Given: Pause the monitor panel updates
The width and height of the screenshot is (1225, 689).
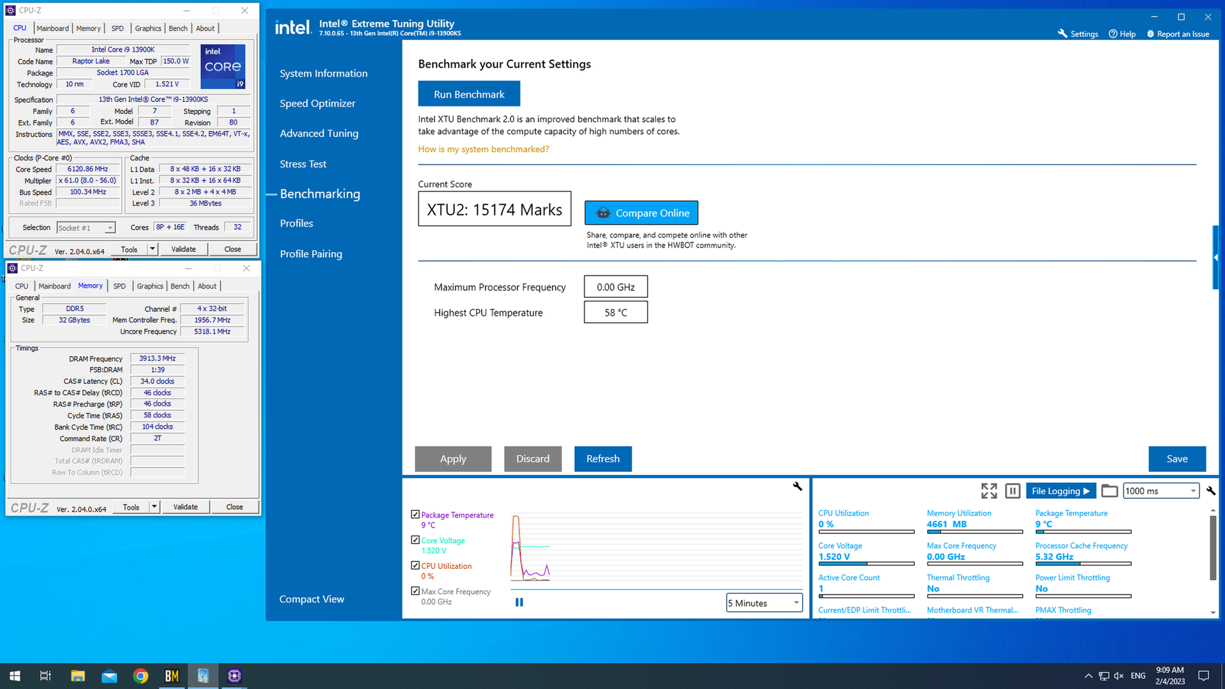Looking at the screenshot, I should [x=1013, y=491].
